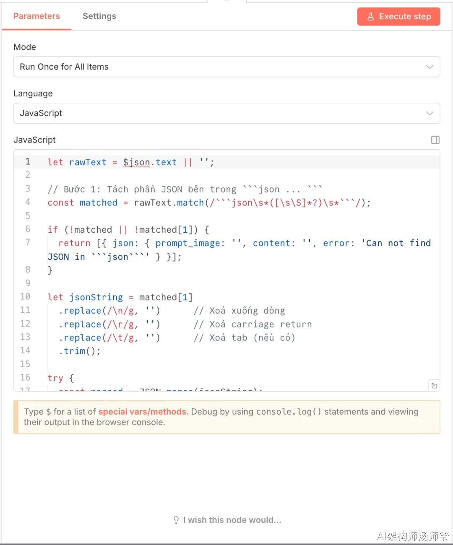Expand the Language dropdown chevron
This screenshot has width=453, height=545.
[430, 113]
